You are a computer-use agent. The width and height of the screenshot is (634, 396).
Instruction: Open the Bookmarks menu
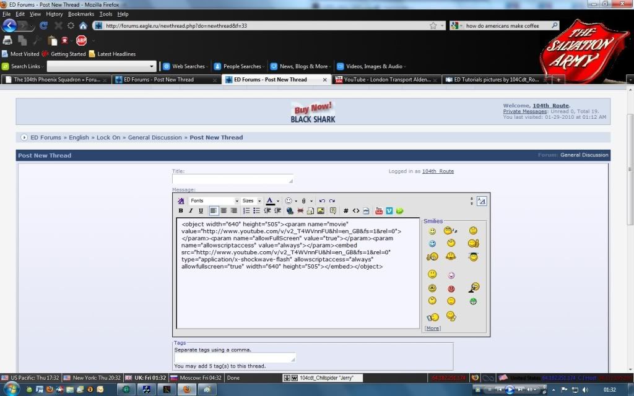[x=81, y=14]
